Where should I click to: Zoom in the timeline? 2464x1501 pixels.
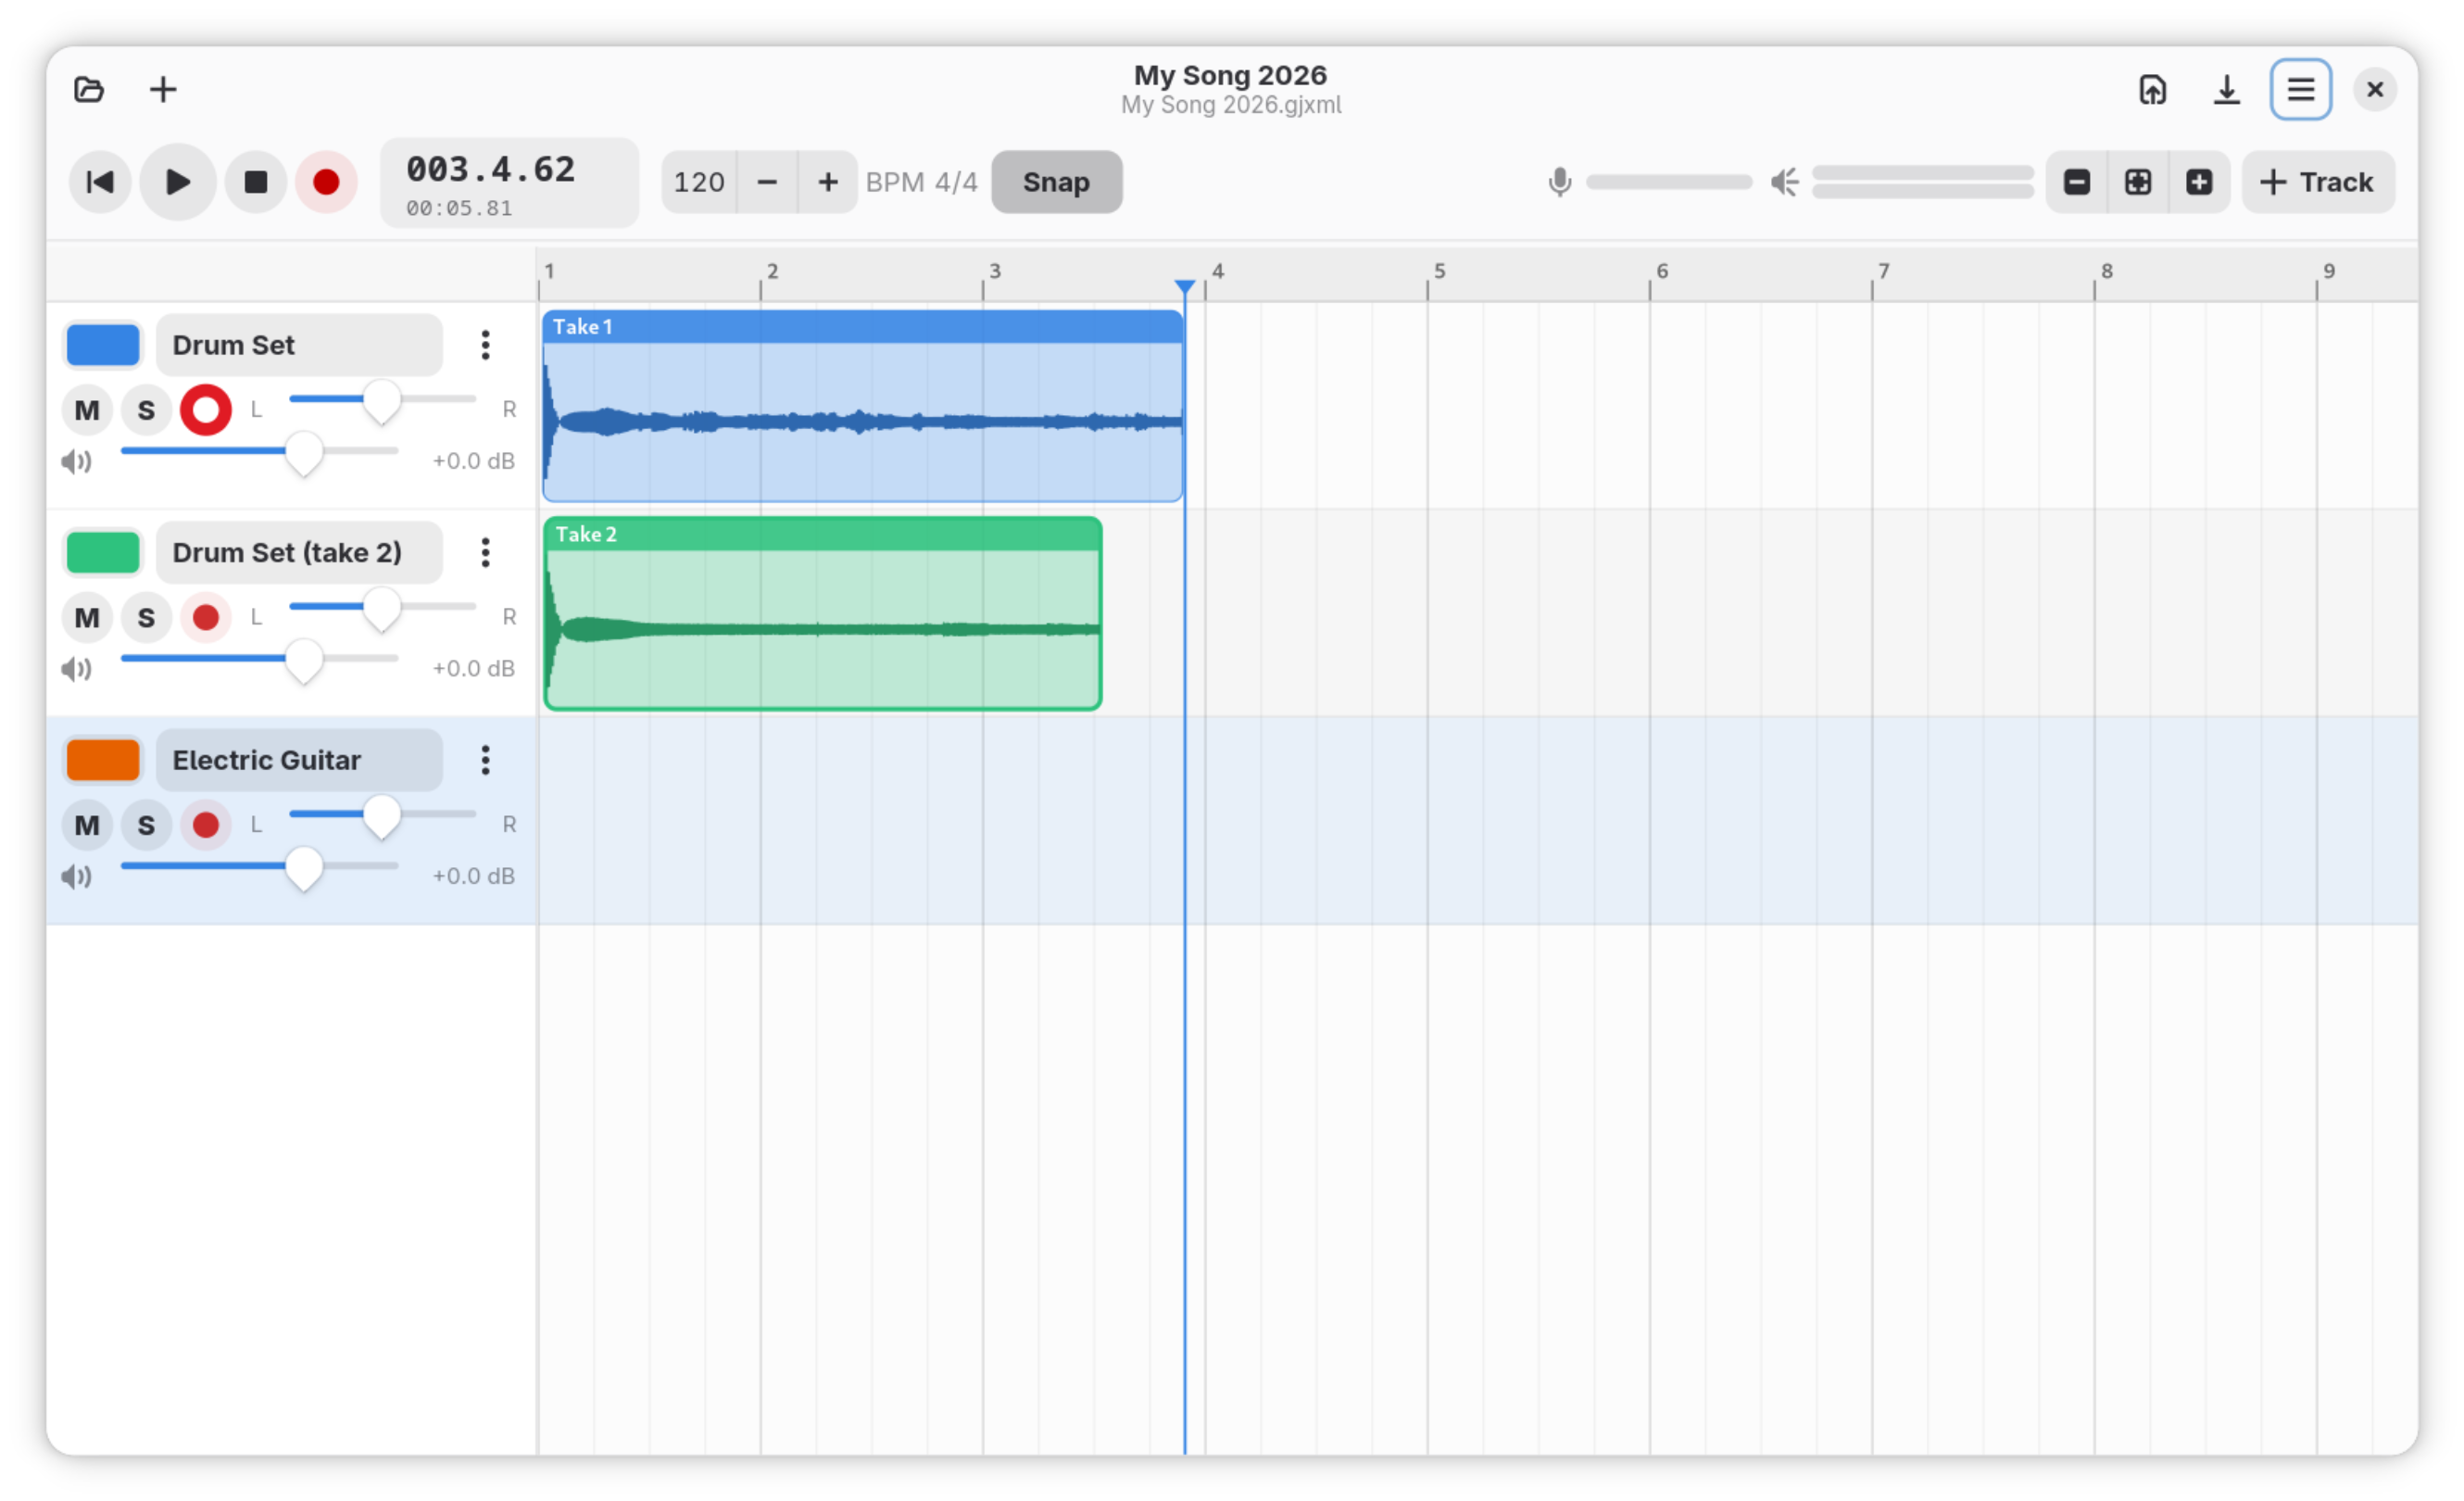pyautogui.click(x=2198, y=182)
